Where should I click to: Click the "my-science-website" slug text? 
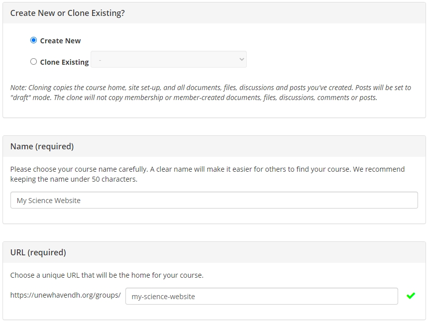coord(163,297)
